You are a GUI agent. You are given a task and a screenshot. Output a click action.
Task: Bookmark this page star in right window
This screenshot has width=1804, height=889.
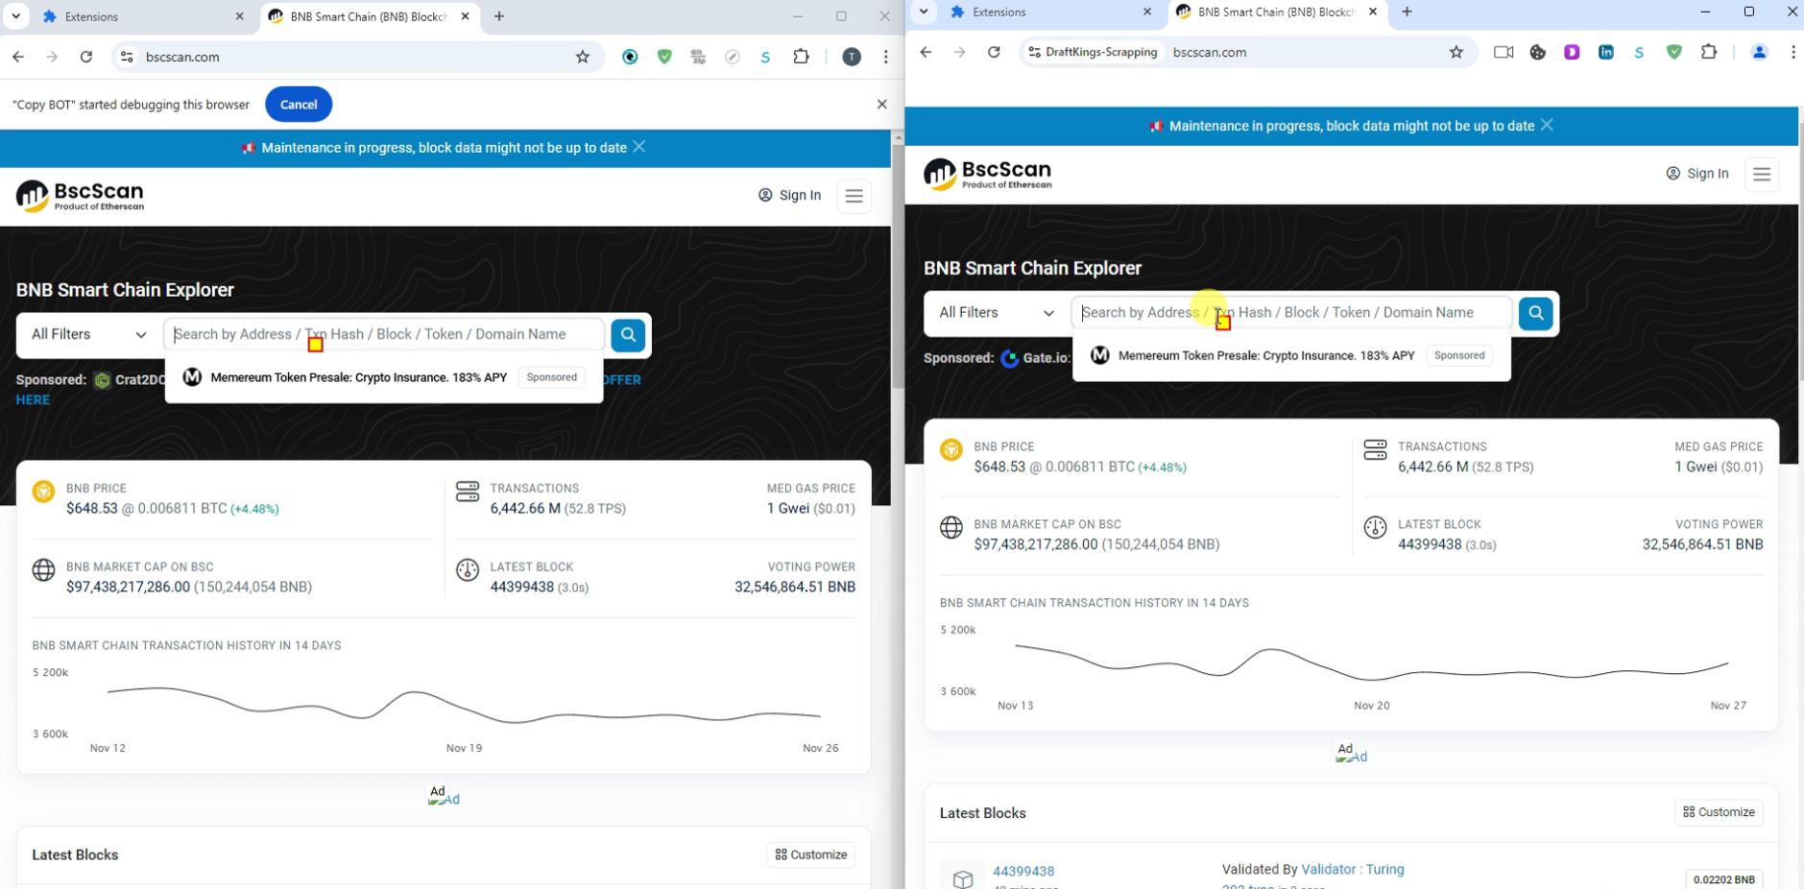1456,52
